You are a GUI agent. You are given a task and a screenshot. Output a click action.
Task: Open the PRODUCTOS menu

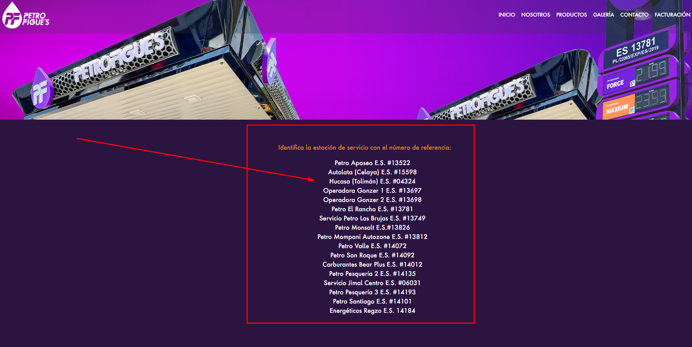click(571, 15)
